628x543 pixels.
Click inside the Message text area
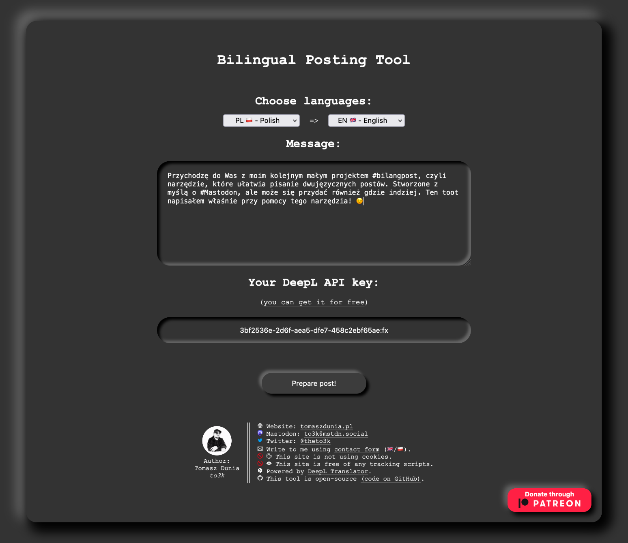coord(314,231)
